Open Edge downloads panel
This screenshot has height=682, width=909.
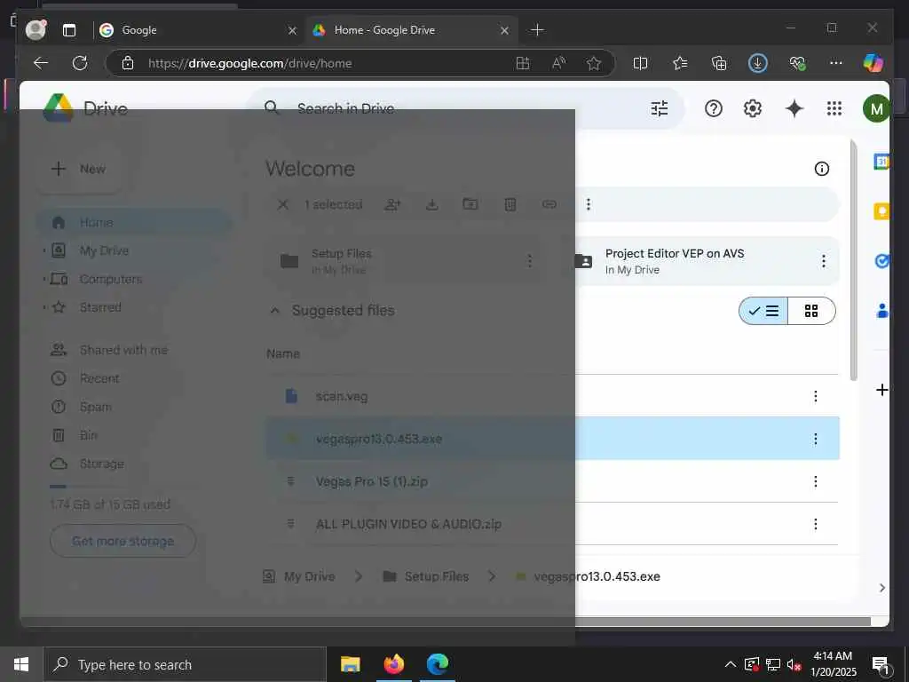click(758, 63)
